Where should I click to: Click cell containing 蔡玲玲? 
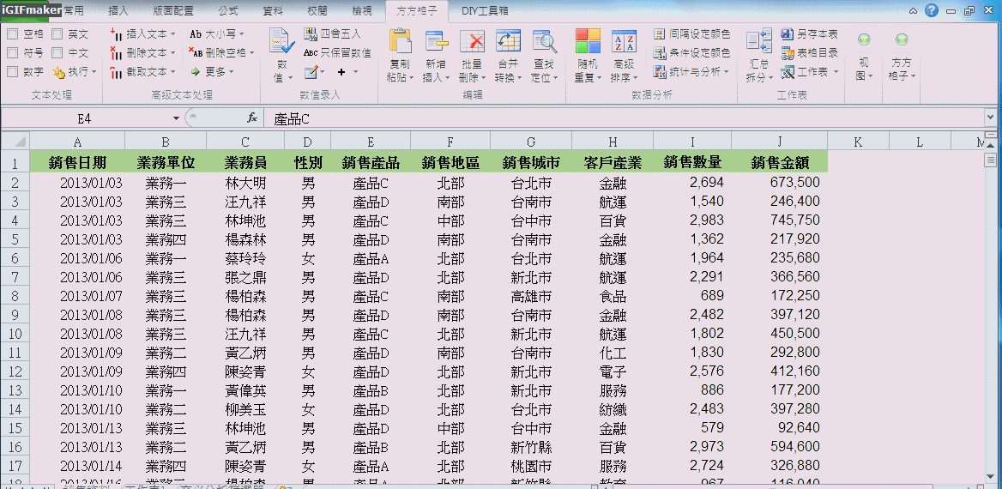245,259
